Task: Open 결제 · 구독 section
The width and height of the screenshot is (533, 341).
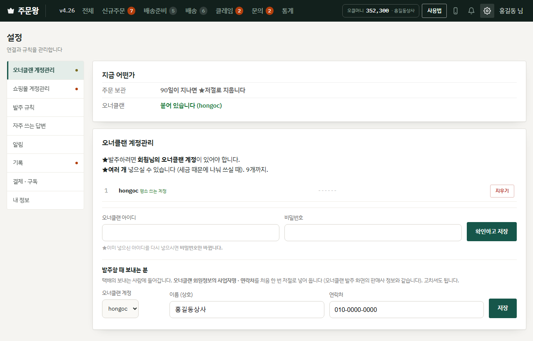Action: pyautogui.click(x=45, y=182)
